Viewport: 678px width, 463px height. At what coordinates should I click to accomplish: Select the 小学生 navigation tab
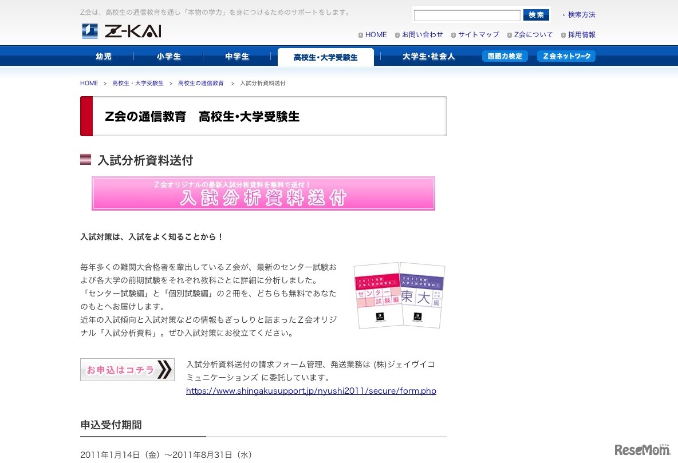168,56
